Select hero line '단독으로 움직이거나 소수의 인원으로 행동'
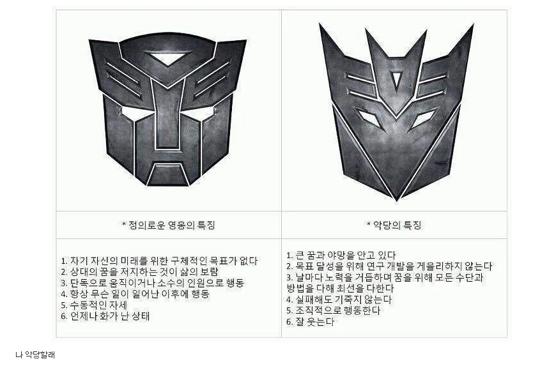 tap(153, 283)
